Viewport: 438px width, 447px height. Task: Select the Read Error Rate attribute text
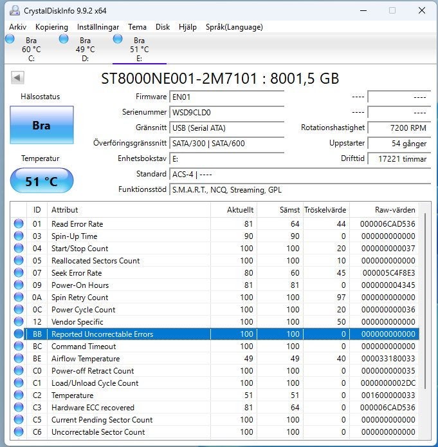(77, 224)
